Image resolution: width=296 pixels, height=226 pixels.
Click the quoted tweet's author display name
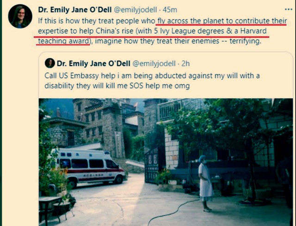[93, 64]
